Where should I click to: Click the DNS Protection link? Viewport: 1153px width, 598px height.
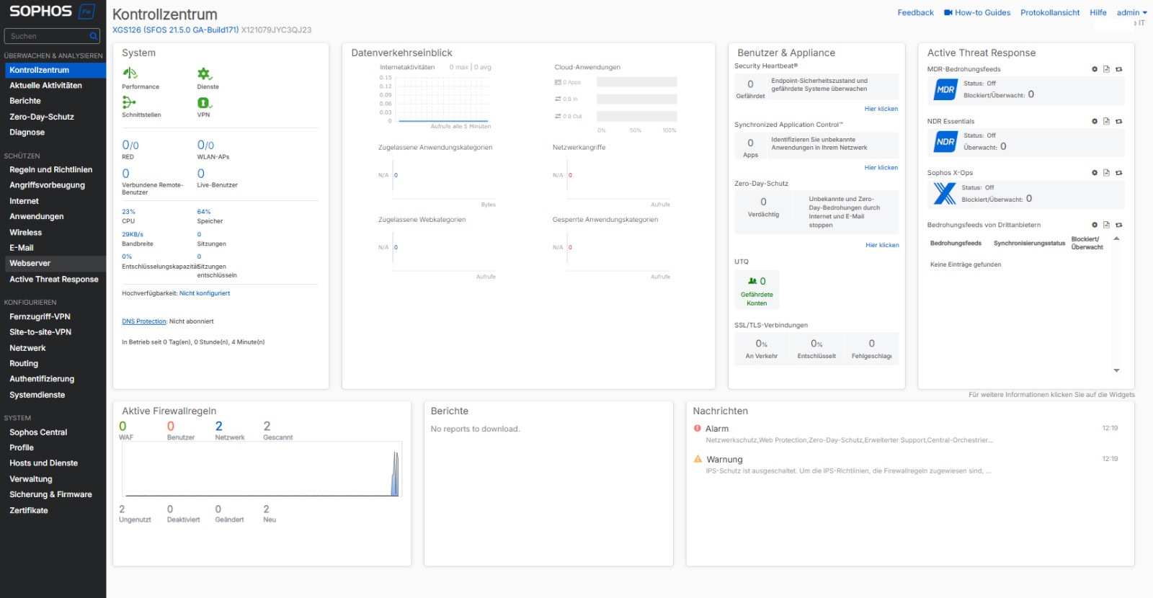pyautogui.click(x=144, y=321)
